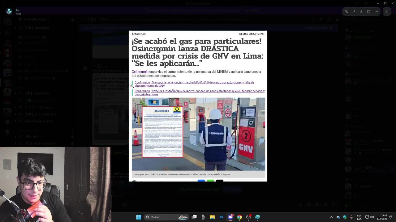Viewport: 396px width, 222px height.
Task: Switch to Discord on the taskbar
Action: click(x=230, y=217)
